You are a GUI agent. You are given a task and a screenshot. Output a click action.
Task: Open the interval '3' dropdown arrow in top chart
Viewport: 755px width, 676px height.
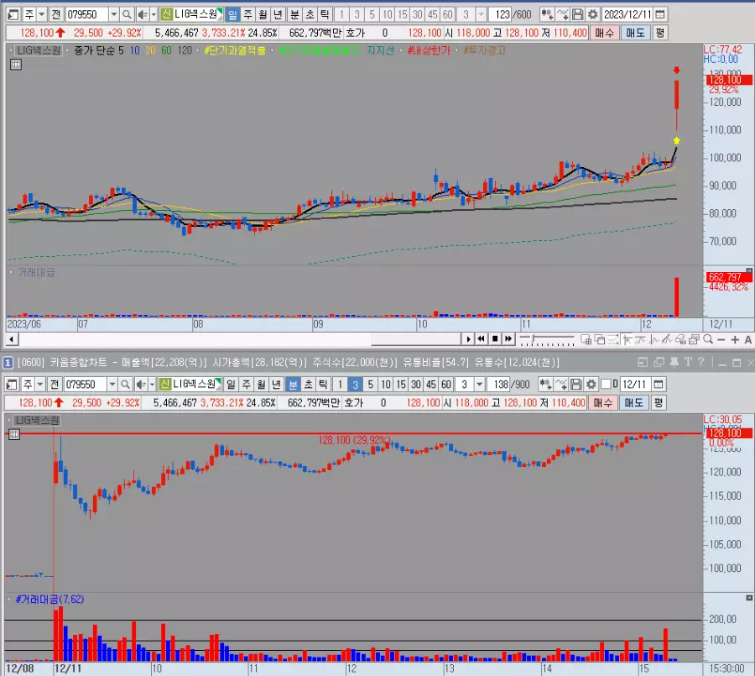(481, 14)
